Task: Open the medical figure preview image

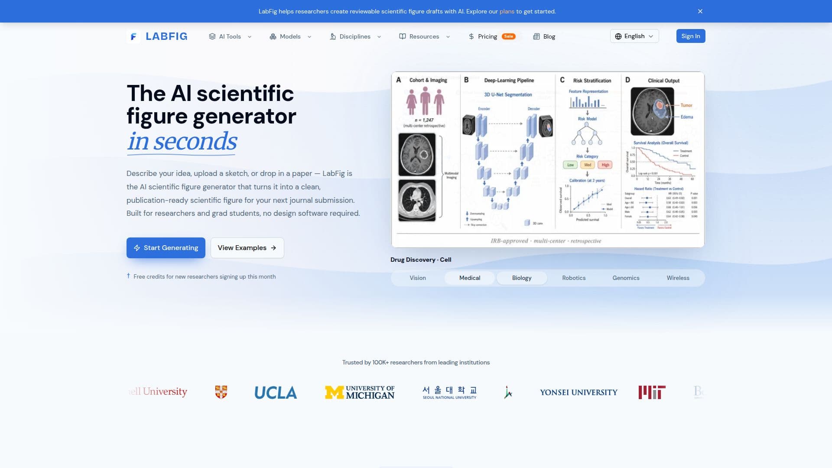Action: 548,159
